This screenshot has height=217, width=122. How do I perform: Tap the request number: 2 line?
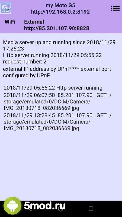tap(25, 62)
